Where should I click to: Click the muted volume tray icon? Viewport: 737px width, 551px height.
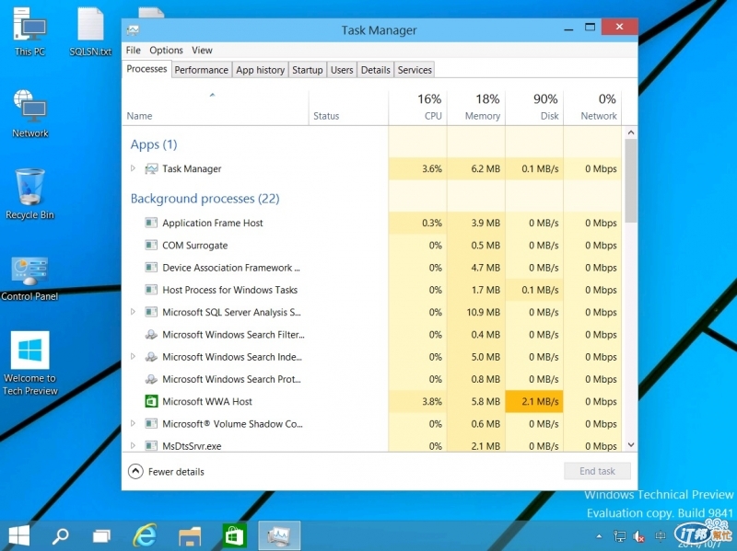coord(638,536)
